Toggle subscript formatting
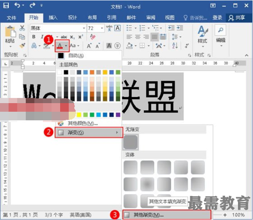The width and height of the screenshot is (253, 220). point(72,37)
